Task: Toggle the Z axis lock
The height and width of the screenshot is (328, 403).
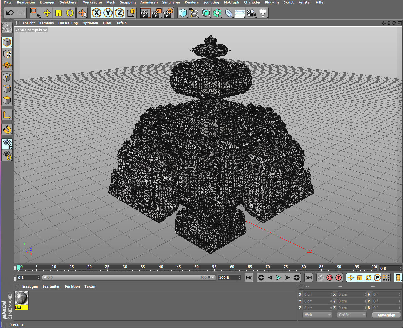Action: 119,13
